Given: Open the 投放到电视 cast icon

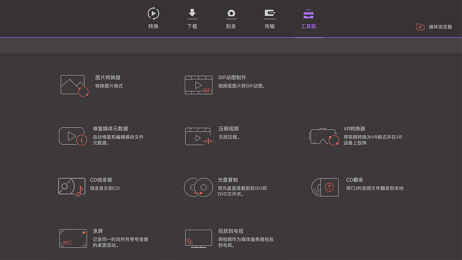Looking at the screenshot, I should pos(198,238).
